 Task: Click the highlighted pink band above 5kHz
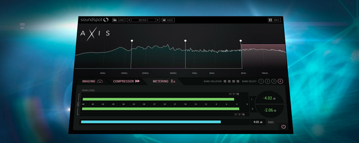[263, 56]
